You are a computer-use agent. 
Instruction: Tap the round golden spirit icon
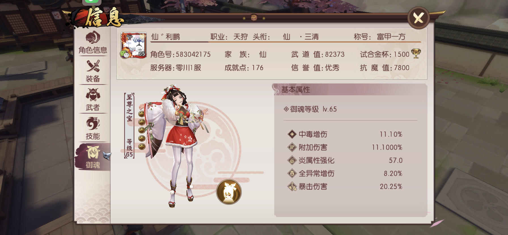229,192
